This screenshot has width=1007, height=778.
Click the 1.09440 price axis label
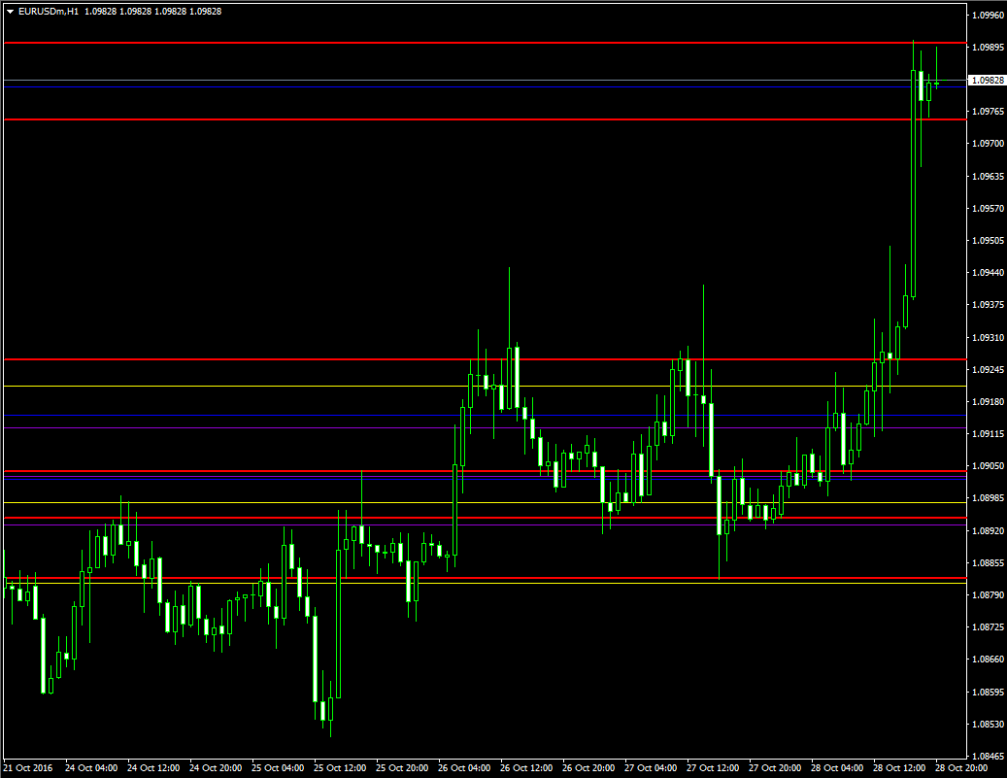tap(988, 273)
